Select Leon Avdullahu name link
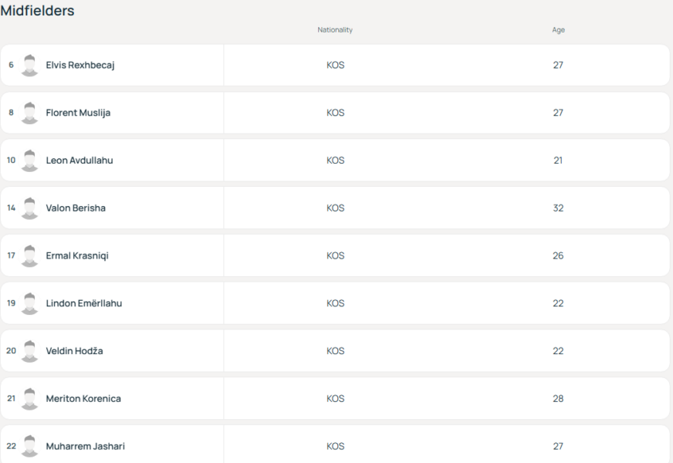The height and width of the screenshot is (463, 673). click(79, 161)
